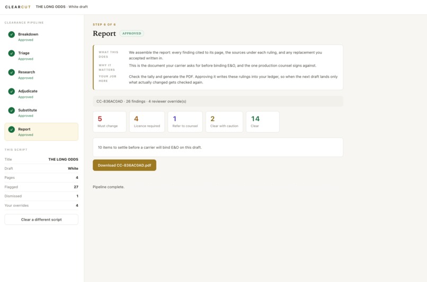Click the Your overrides row value 4
Screen dimensions: 427x282
point(77,205)
